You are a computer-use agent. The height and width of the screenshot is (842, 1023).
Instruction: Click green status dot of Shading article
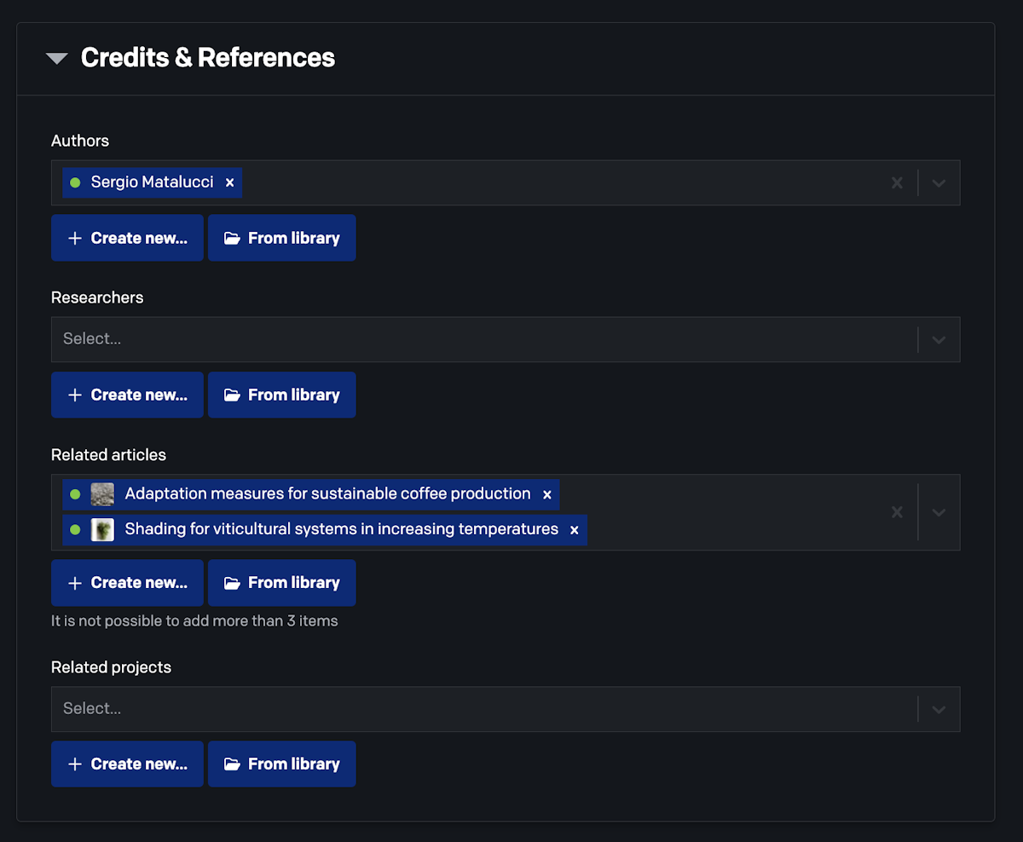(75, 530)
